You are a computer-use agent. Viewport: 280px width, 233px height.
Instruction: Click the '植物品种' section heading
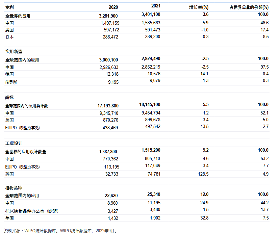click(14, 188)
